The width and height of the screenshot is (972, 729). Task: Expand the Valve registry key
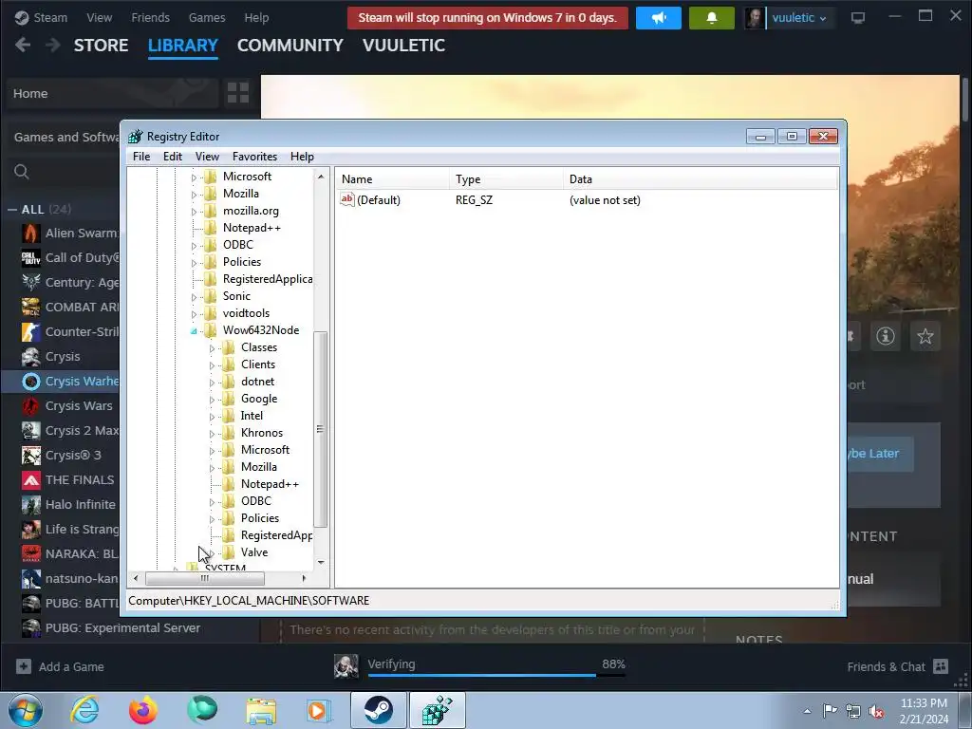[212, 553]
